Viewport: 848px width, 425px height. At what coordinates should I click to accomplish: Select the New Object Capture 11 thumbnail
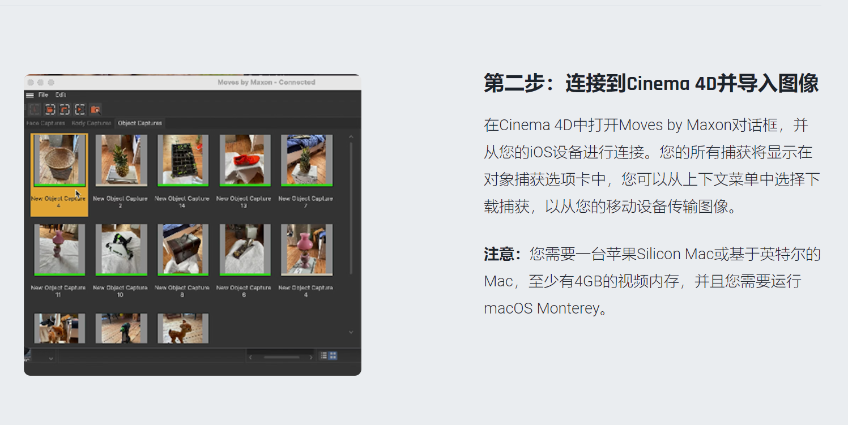coord(59,250)
